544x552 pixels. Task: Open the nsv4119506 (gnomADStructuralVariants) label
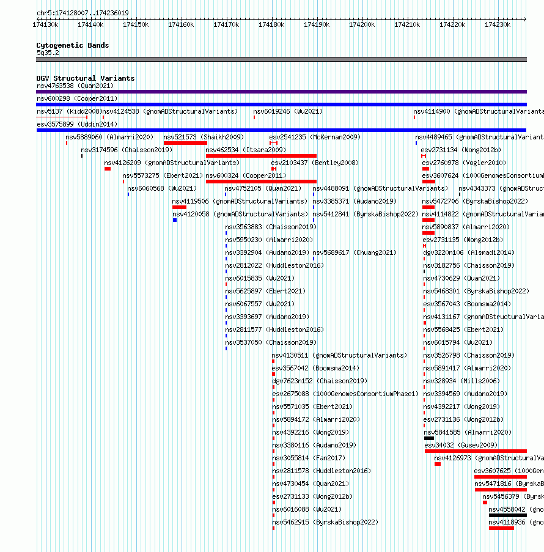coord(240,201)
